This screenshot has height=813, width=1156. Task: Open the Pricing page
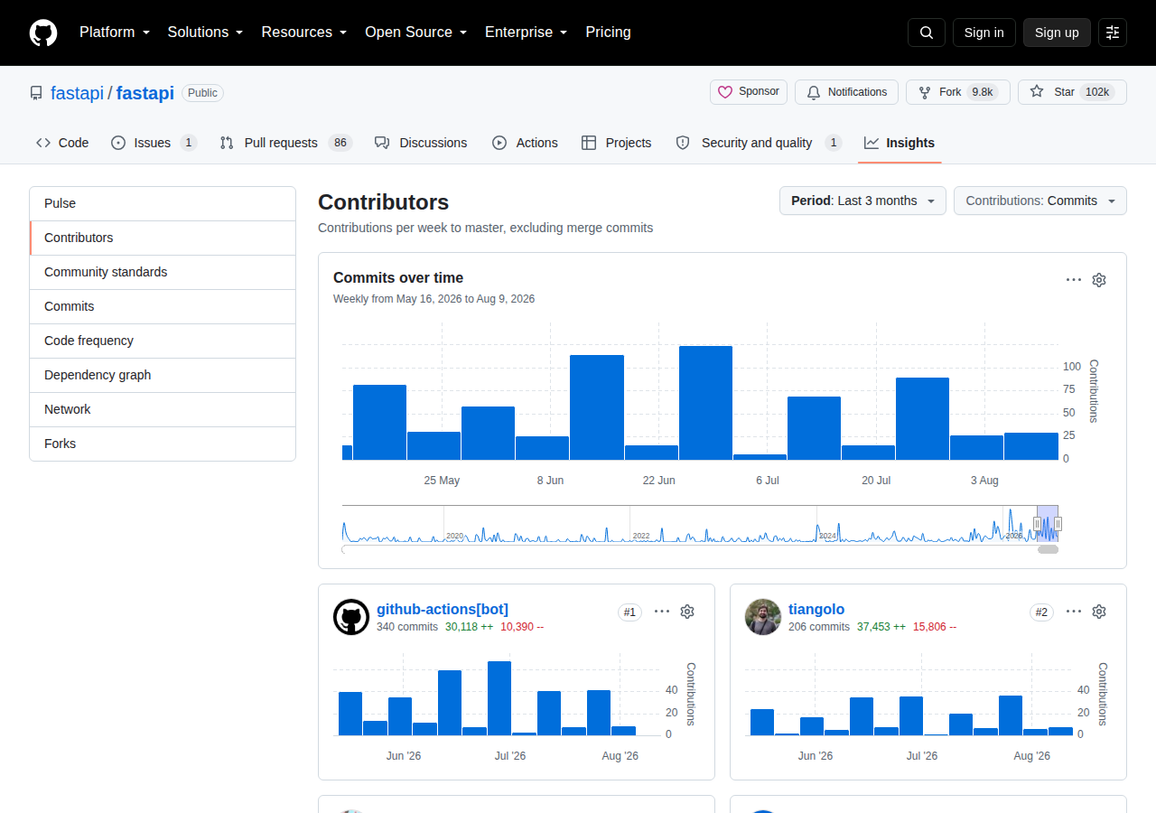[x=609, y=33]
